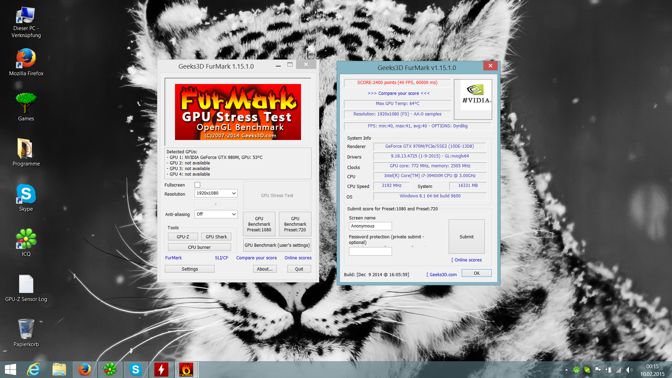Enable the Fullscreen checkbox

(197, 185)
